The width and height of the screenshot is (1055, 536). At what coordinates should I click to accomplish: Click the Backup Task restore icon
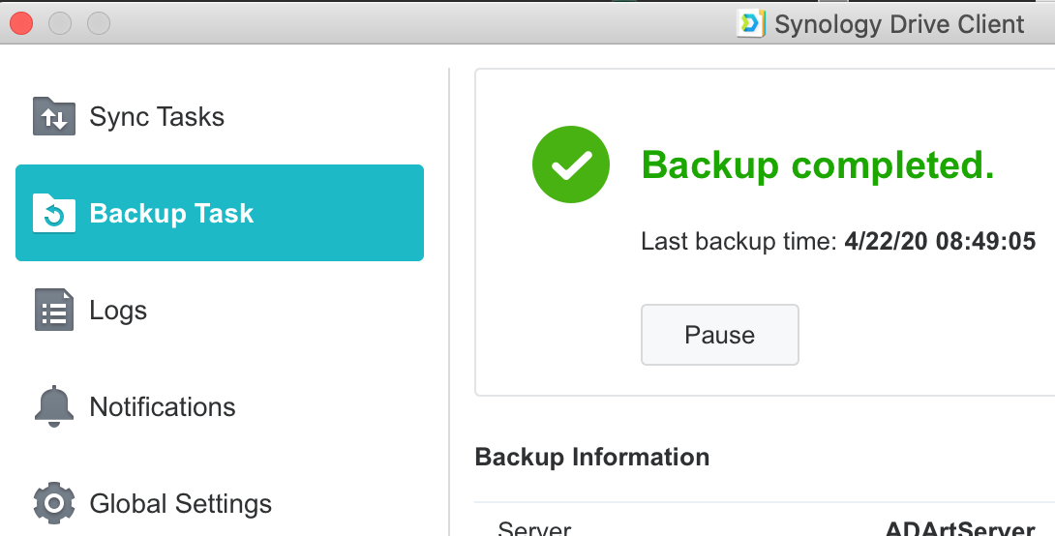tap(54, 213)
